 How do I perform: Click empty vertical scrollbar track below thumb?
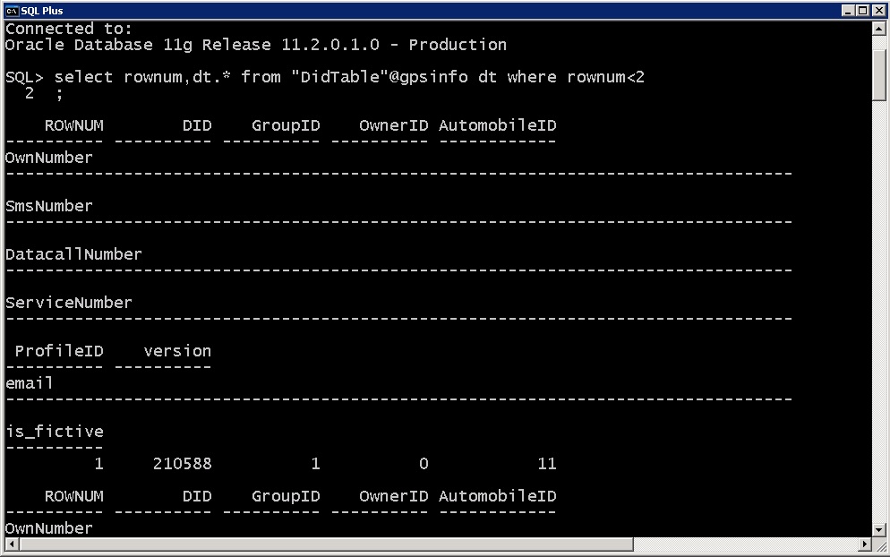[x=878, y=313]
